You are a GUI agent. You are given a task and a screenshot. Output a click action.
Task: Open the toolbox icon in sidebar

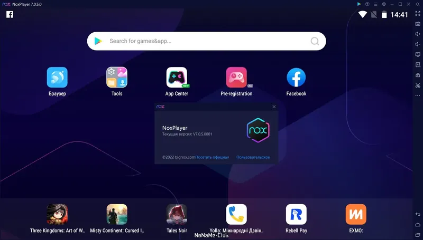point(418,75)
